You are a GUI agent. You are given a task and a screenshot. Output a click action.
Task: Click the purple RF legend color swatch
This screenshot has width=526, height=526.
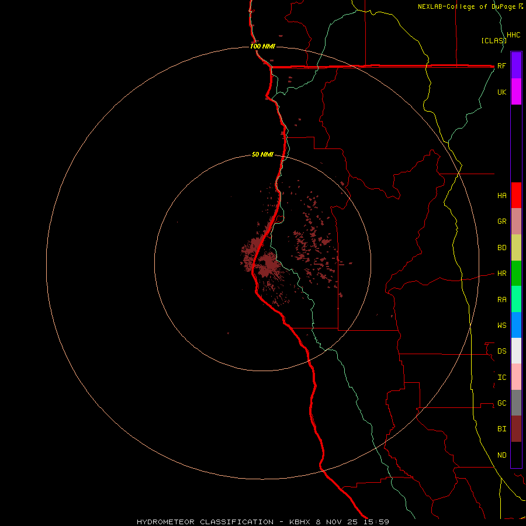tap(516, 65)
